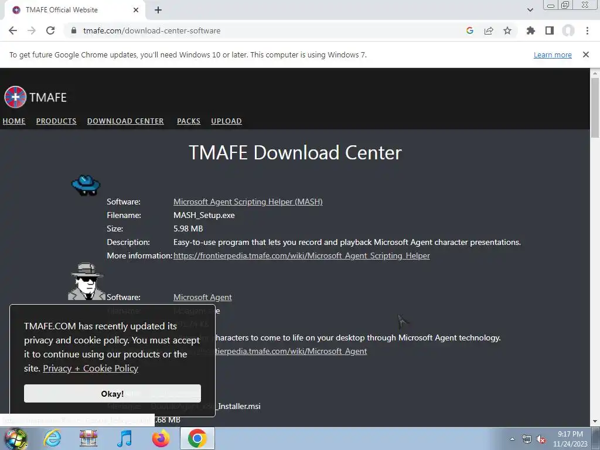This screenshot has height=450, width=600.
Task: Open the media library taskbar icon
Action: (x=88, y=438)
